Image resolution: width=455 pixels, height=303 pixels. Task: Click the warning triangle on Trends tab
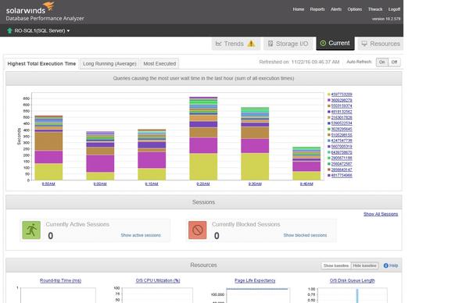pos(251,44)
